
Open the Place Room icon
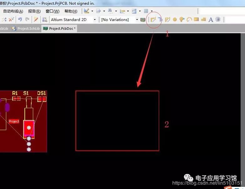(x=134, y=11)
